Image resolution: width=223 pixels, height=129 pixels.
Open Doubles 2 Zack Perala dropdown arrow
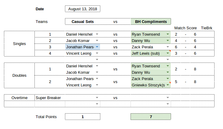coord(168,79)
